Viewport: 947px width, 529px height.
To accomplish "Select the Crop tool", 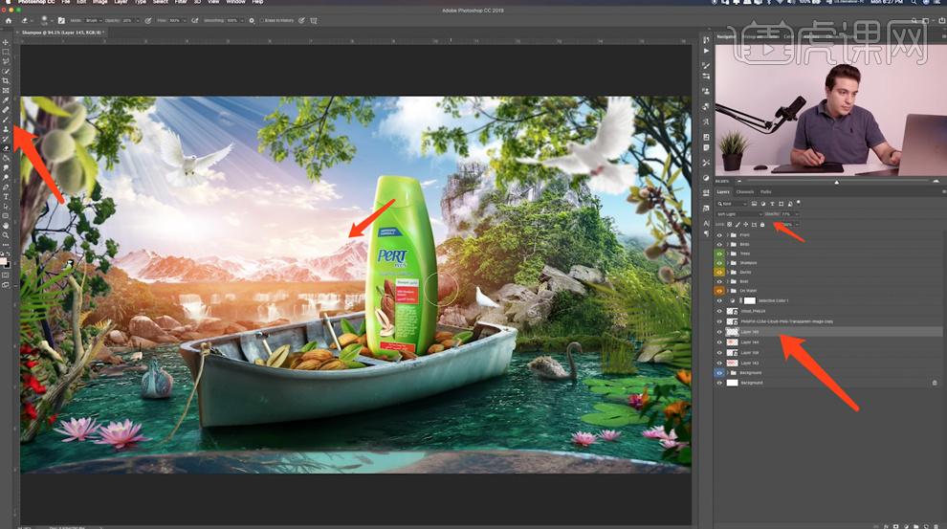I will [6, 81].
